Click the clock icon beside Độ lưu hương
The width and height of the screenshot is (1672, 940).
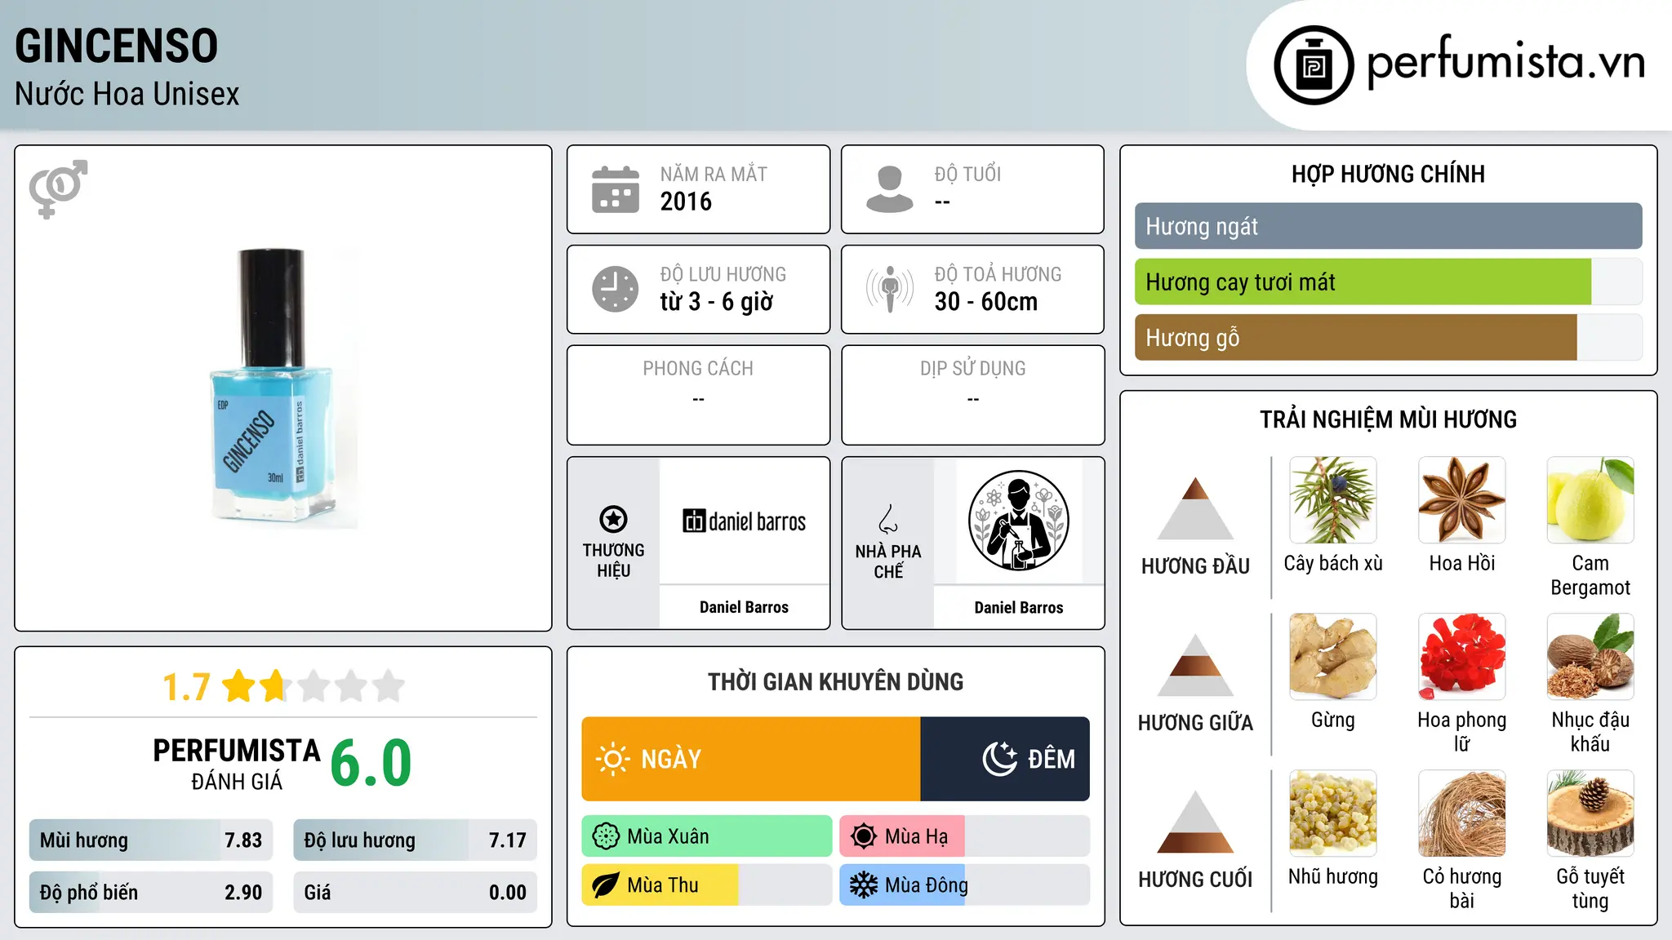(616, 289)
